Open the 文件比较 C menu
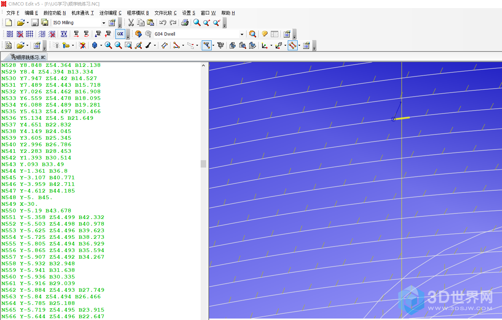The width and height of the screenshot is (502, 320). click(x=165, y=13)
